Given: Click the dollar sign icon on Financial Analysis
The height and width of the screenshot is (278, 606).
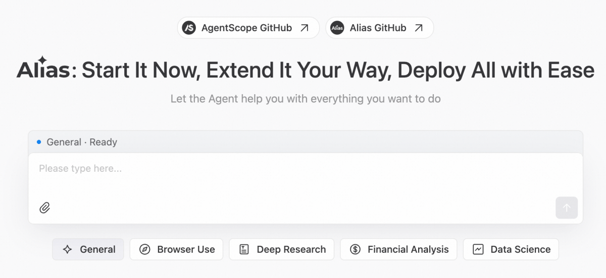Looking at the screenshot, I should pyautogui.click(x=355, y=249).
